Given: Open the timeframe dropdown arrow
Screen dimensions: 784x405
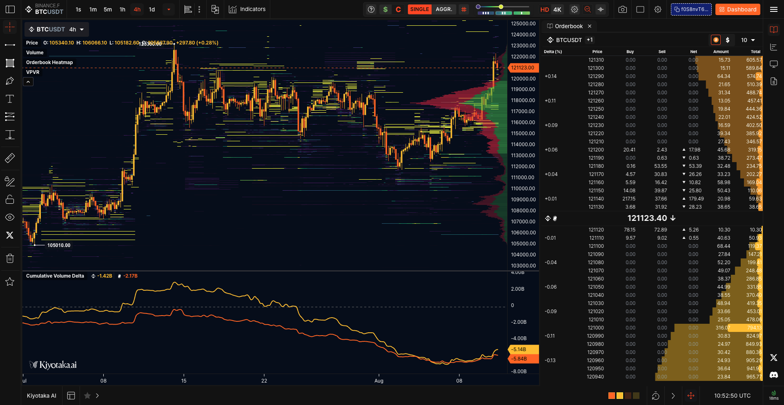Looking at the screenshot, I should (x=168, y=9).
